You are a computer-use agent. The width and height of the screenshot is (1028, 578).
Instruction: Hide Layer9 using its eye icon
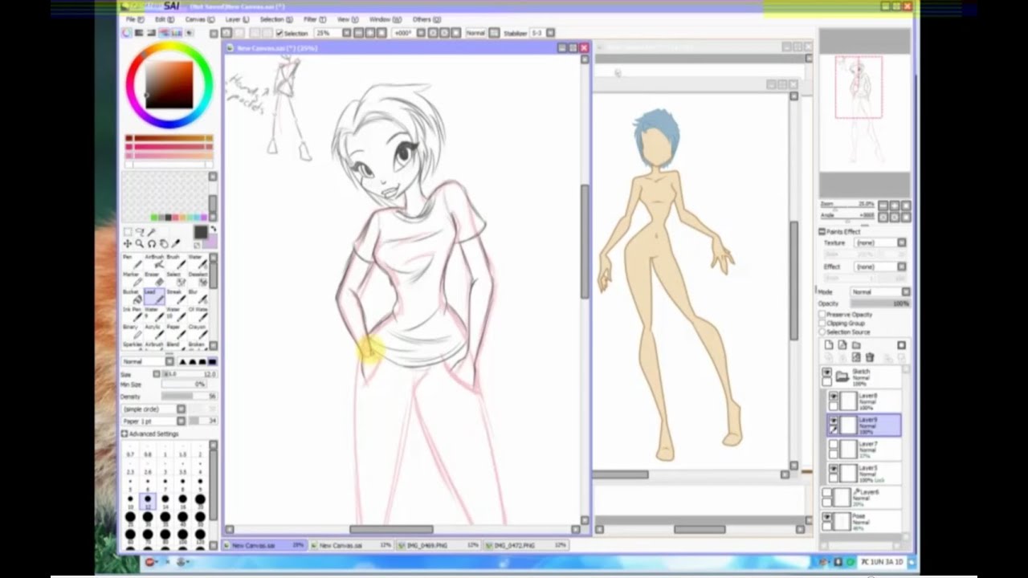834,421
